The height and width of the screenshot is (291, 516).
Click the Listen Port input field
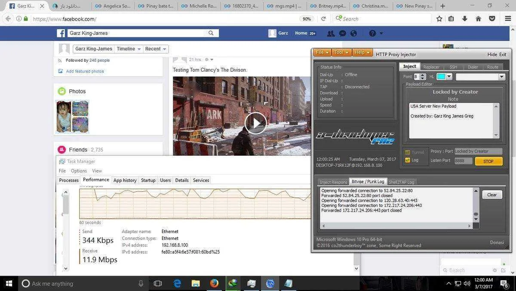tap(463, 161)
